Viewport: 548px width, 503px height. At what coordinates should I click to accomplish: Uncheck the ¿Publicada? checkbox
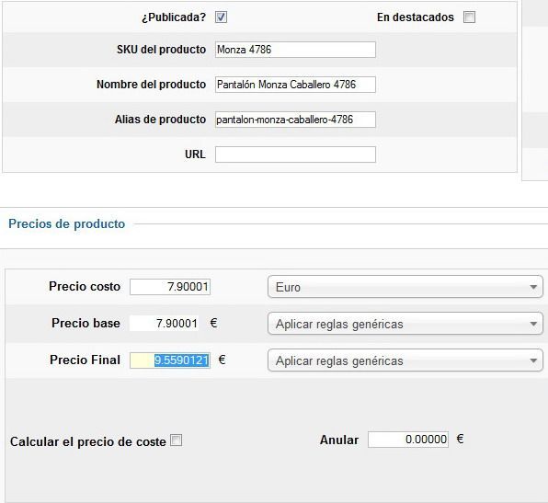click(x=221, y=17)
